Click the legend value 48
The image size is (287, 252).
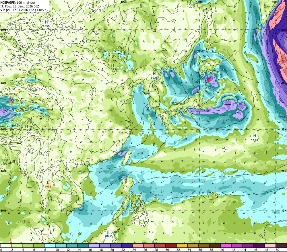(267, 250)
